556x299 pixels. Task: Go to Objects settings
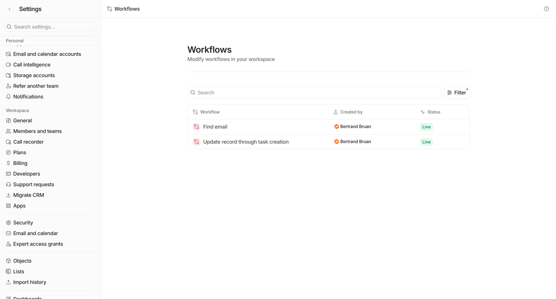click(x=22, y=261)
